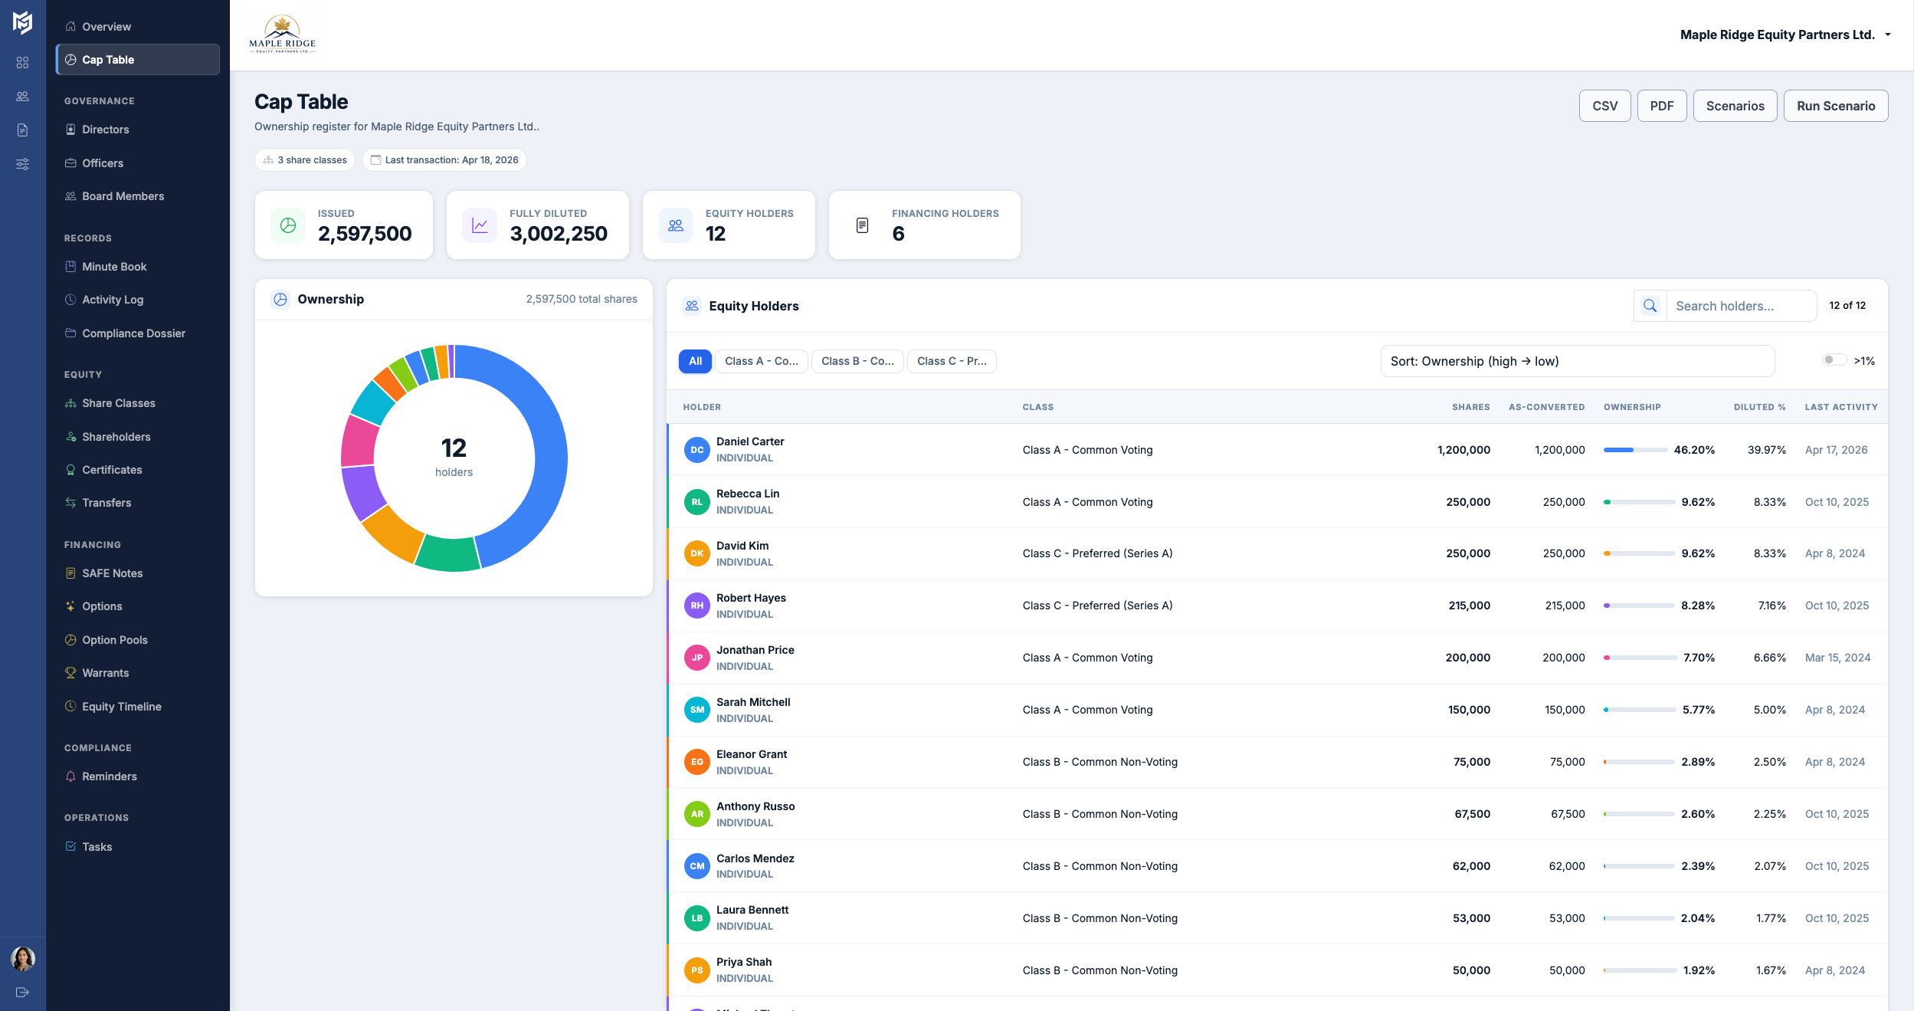Select the Class B - Common filter chip
The height and width of the screenshot is (1011, 1914).
coord(857,361)
